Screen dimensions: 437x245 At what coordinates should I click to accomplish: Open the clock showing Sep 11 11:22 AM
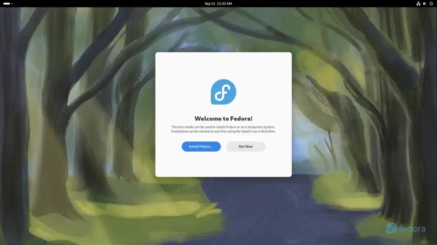[218, 4]
